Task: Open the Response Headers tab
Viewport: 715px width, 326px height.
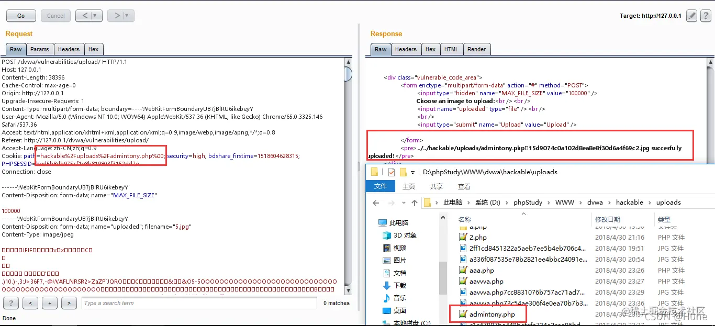Action: pyautogui.click(x=406, y=49)
